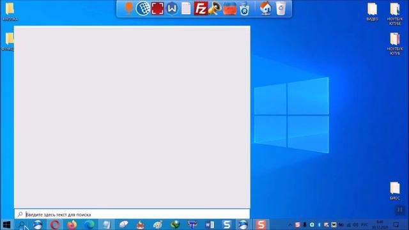Viewport: 409px width, 230px height.
Task: Select the upper НОУТБУК ЮТУБ folder
Action: (395, 14)
